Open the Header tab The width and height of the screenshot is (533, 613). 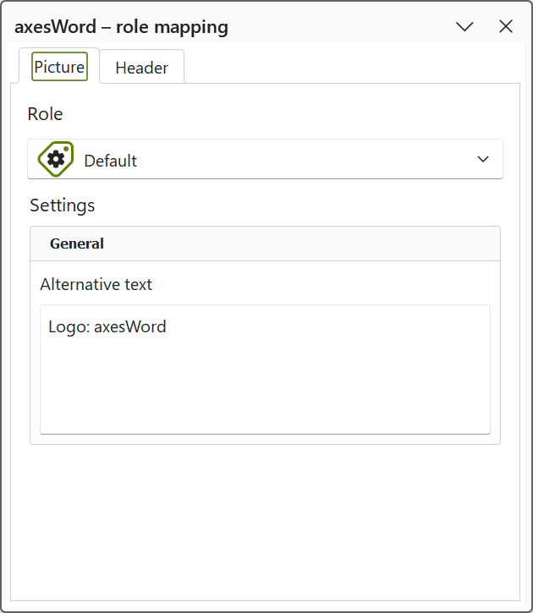pos(142,68)
